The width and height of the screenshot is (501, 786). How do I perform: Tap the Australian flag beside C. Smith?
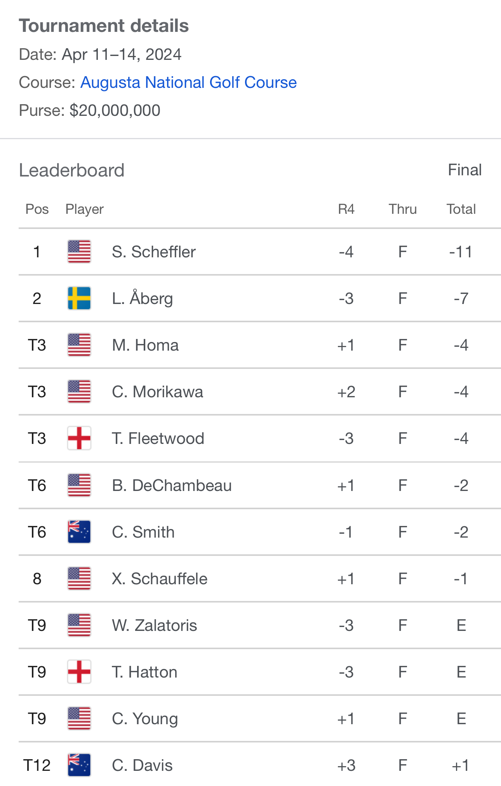(79, 532)
